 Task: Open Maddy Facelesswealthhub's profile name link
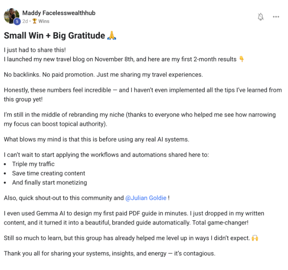[58, 13]
